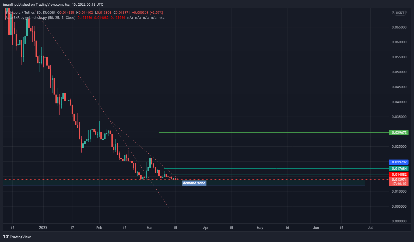This screenshot has width=414, height=242.
Task: Click the indicator value 0.014082 in the legend
Action: (x=101, y=18)
